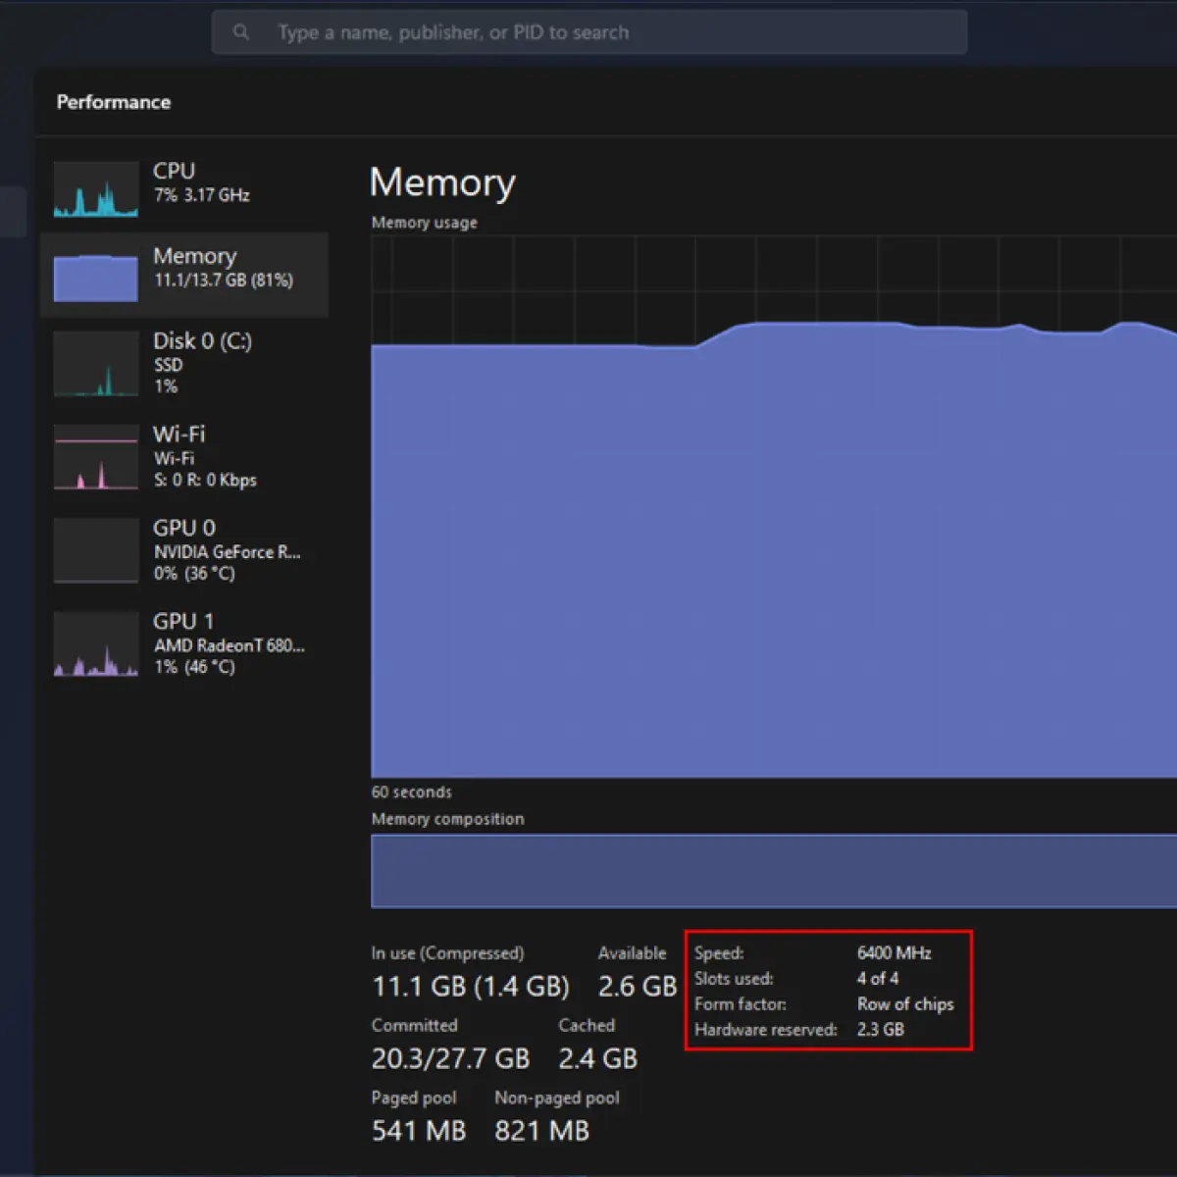Click the Hardware reserved value 2.3 GB
The image size is (1177, 1177).
(x=881, y=1029)
